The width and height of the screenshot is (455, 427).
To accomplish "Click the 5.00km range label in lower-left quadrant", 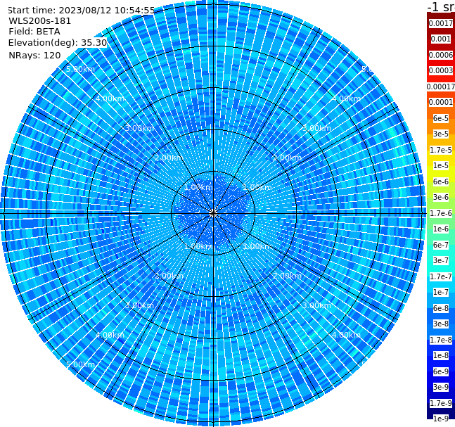I will (x=80, y=364).
